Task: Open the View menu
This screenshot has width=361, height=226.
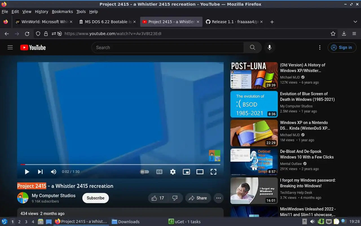Action: [27, 12]
